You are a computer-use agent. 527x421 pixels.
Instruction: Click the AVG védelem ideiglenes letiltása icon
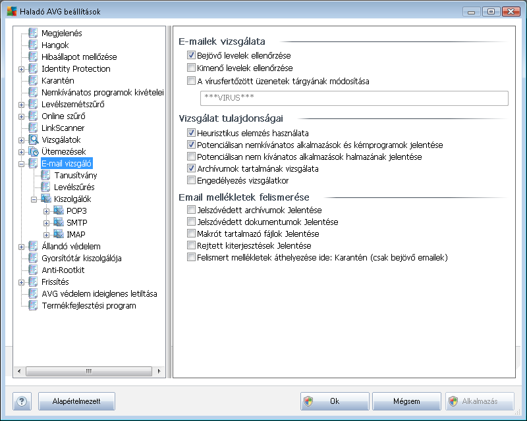click(33, 293)
